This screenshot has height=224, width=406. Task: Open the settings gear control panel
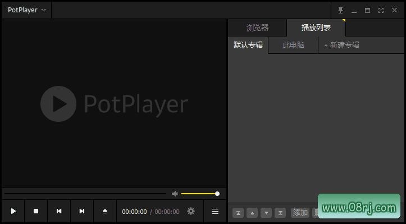pyautogui.click(x=191, y=211)
